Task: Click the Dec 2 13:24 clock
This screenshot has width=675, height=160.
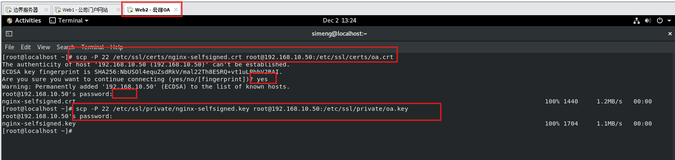Action: point(339,21)
